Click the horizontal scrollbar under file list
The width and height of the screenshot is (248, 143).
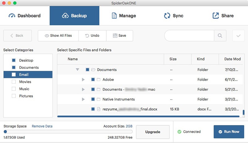click(148, 116)
